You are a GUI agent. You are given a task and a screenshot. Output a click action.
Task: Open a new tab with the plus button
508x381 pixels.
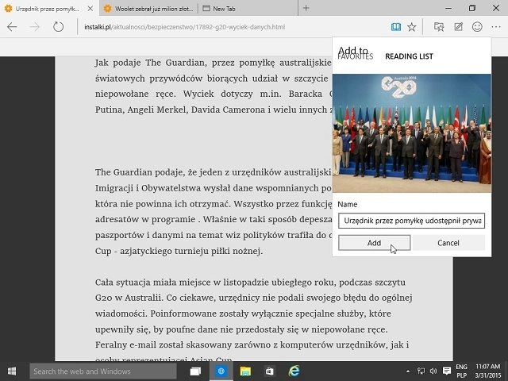(x=306, y=8)
